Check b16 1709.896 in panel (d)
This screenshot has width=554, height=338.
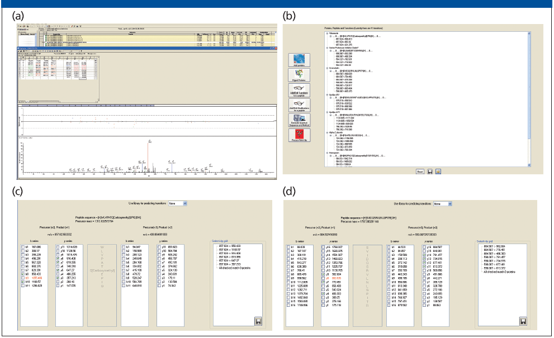pos(288,305)
